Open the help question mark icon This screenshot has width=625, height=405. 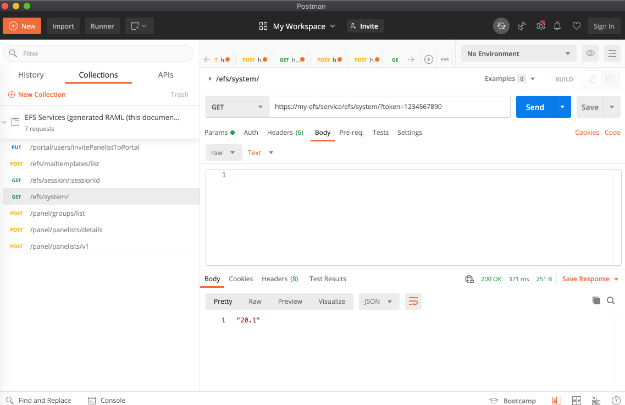(616, 401)
